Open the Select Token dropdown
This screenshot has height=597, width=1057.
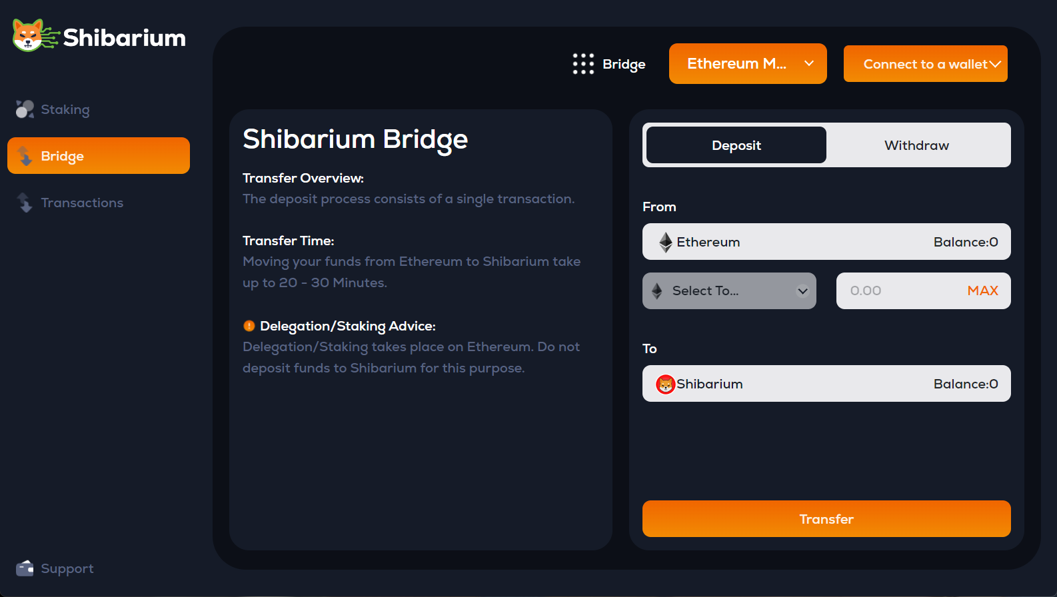(x=729, y=291)
